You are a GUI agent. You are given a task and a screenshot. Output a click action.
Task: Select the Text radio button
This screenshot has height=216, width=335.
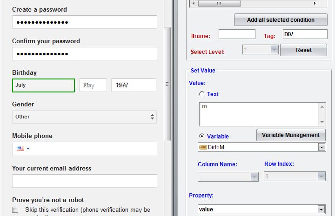click(x=201, y=94)
